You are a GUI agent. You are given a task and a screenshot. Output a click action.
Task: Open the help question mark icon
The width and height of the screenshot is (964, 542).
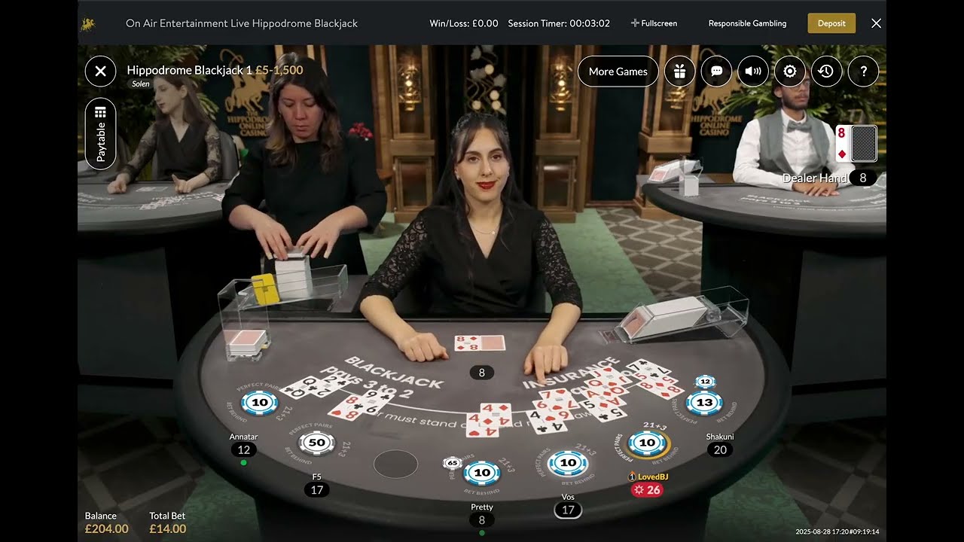click(863, 72)
